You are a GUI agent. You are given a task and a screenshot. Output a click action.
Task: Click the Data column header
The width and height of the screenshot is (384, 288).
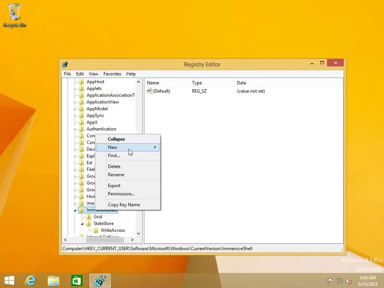click(x=288, y=83)
